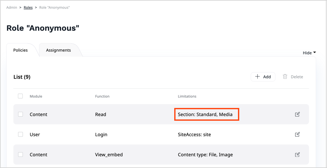Click SiteAccess: site limitation text
The image size is (327, 168).
[194, 134]
